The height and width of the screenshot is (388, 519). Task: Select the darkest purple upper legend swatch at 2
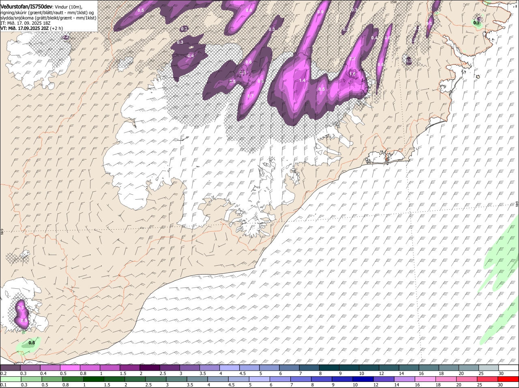point(149,368)
